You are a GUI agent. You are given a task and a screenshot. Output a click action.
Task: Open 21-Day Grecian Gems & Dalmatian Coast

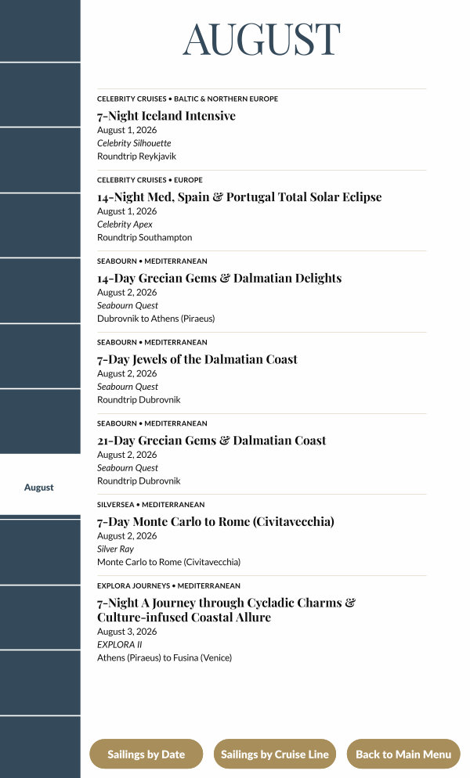(211, 441)
